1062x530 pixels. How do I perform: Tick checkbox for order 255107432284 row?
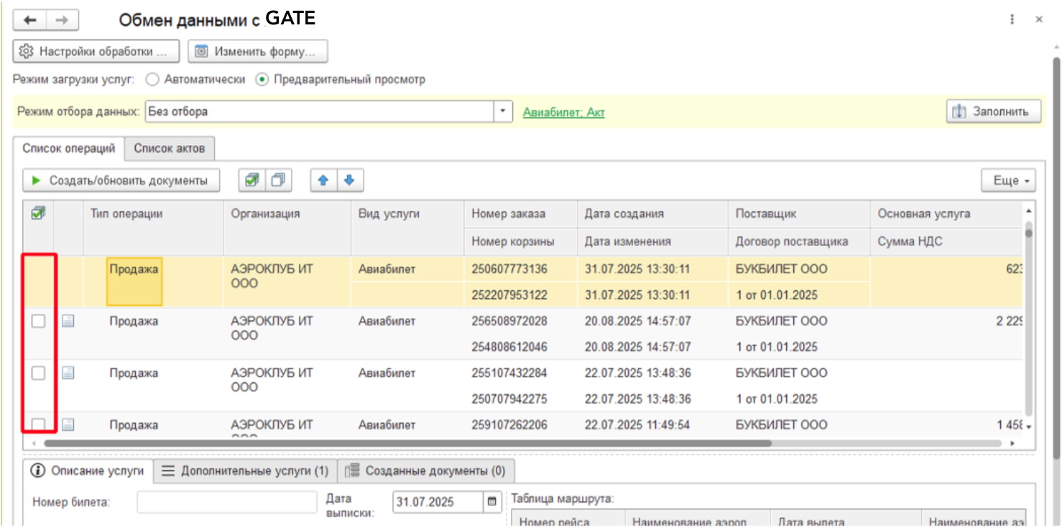point(38,373)
